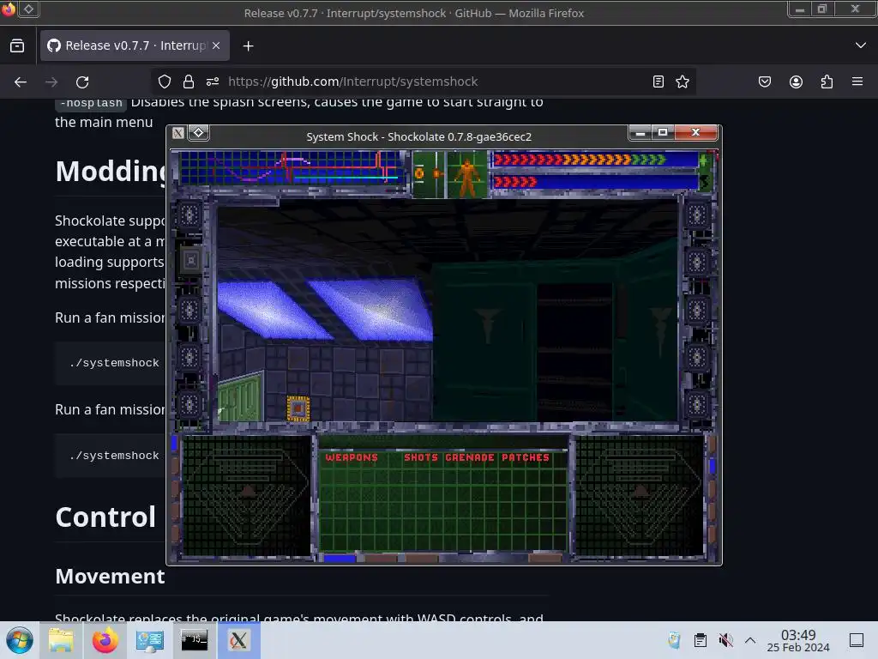Toggle keep-on-all-desktops pin on game window

coord(199,133)
